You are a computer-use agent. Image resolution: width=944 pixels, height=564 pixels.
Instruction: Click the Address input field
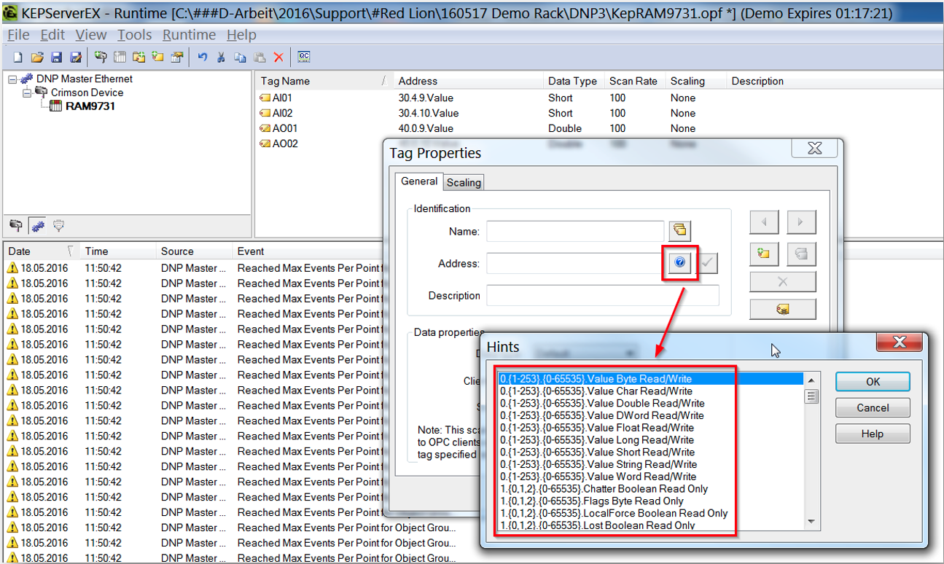click(575, 263)
